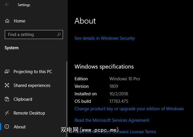Click the About info circle icon

[7, 127]
